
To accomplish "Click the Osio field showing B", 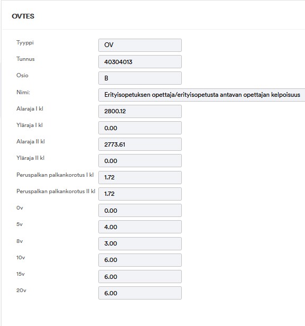I will (x=140, y=78).
